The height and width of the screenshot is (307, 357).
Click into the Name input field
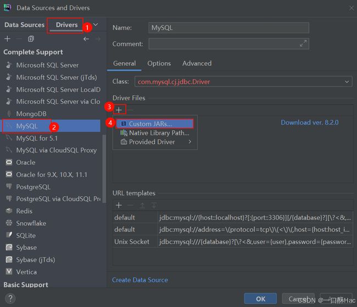pos(228,28)
